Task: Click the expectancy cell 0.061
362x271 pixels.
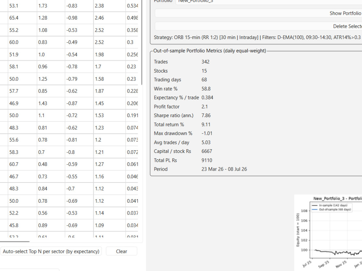Action: pos(132,164)
